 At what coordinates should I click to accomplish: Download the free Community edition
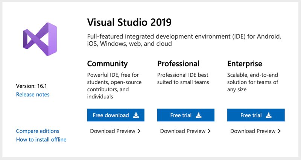tap(116, 115)
